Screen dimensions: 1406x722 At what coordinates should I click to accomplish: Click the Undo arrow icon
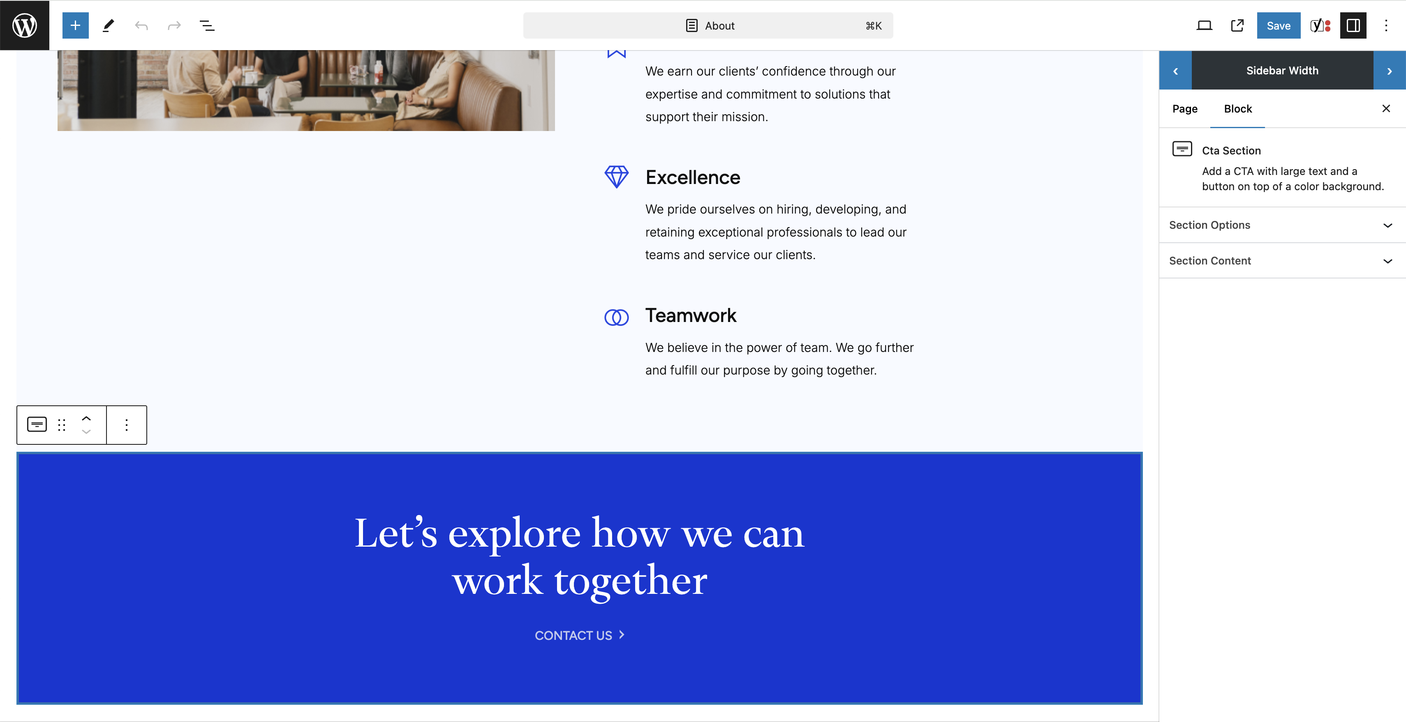141,25
